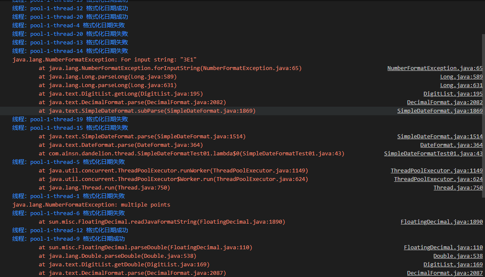Open the right-side Long.java:631 source link
The width and height of the screenshot is (485, 277).
461,85
